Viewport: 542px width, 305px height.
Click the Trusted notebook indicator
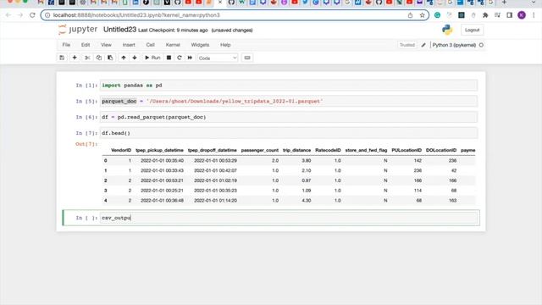[x=407, y=45]
